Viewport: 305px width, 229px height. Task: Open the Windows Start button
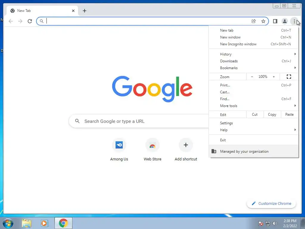point(8,223)
